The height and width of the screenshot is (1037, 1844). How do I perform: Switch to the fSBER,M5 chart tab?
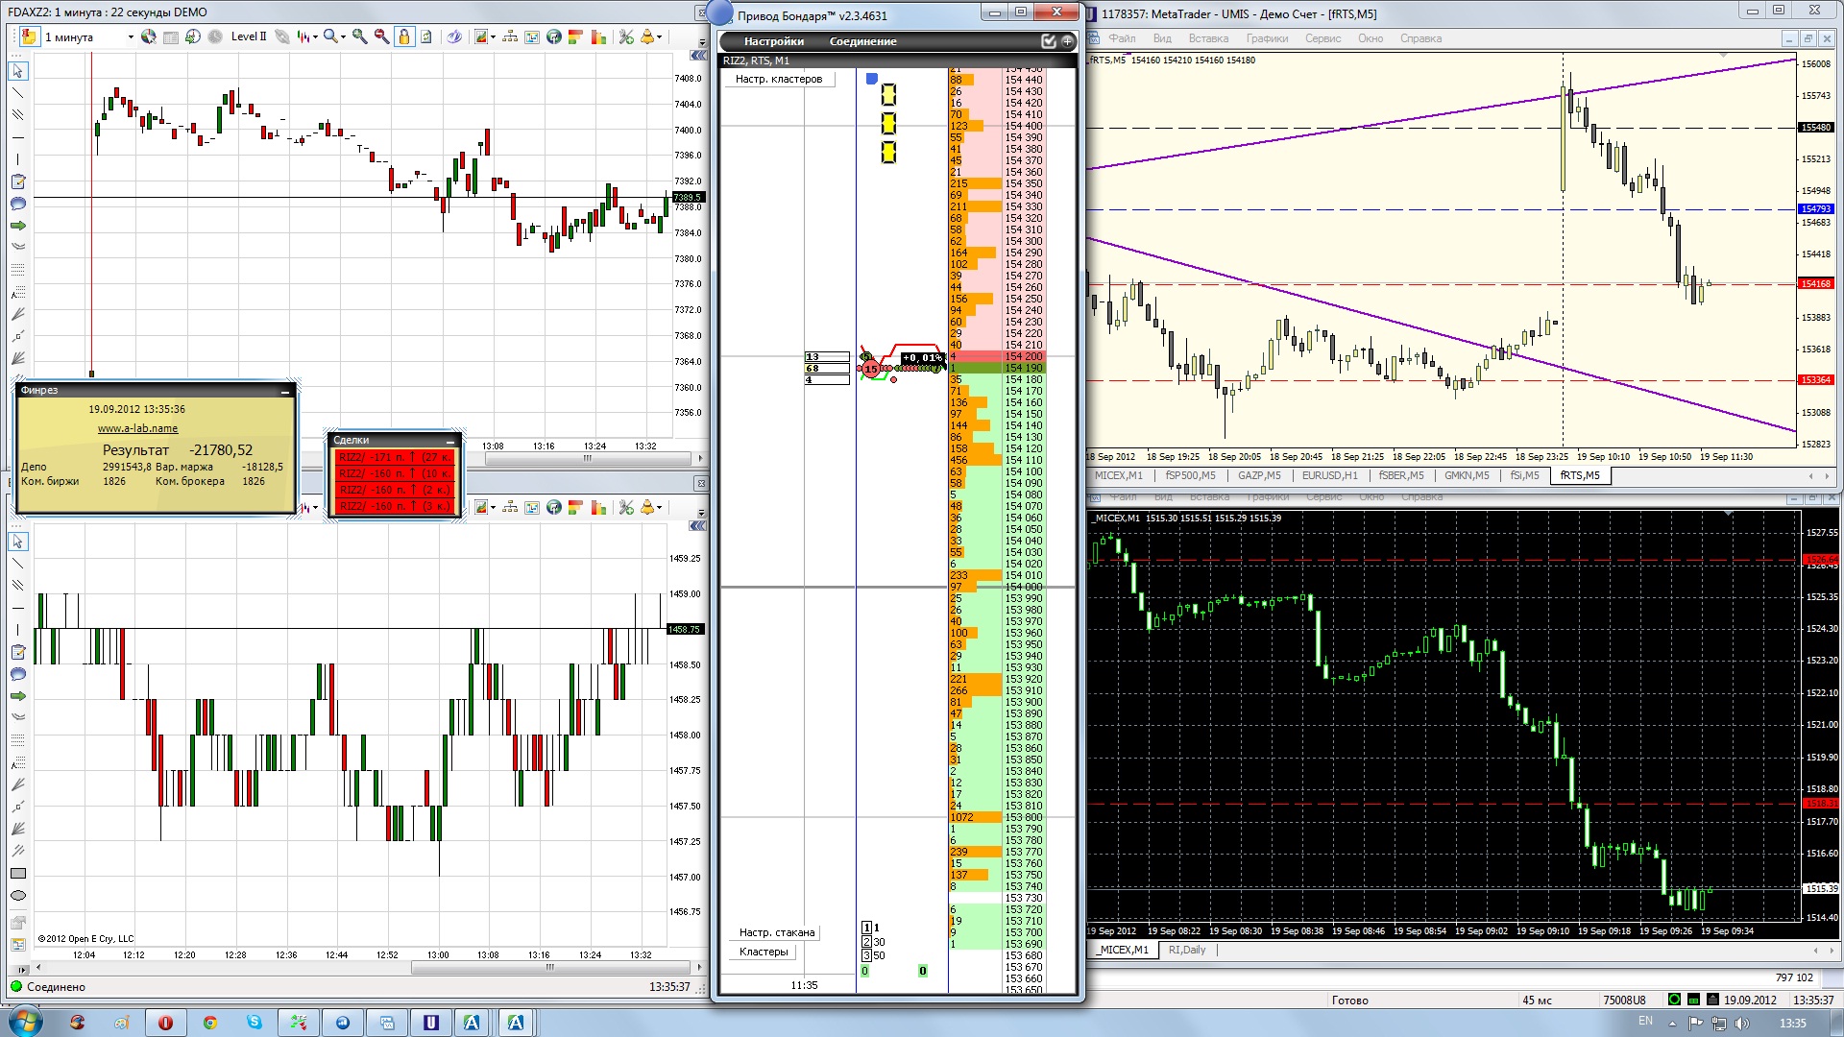pos(1401,475)
